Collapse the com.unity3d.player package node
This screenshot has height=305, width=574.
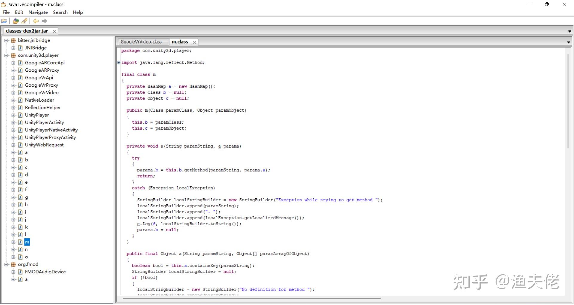pyautogui.click(x=6, y=55)
